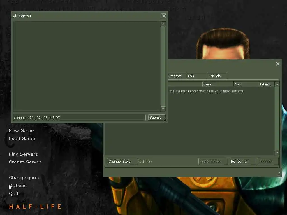Start a New Game
Viewport: 287px width, 215px height.
click(21, 131)
